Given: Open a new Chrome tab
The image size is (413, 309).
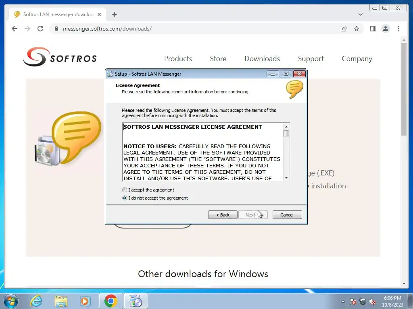Looking at the screenshot, I should coord(114,14).
